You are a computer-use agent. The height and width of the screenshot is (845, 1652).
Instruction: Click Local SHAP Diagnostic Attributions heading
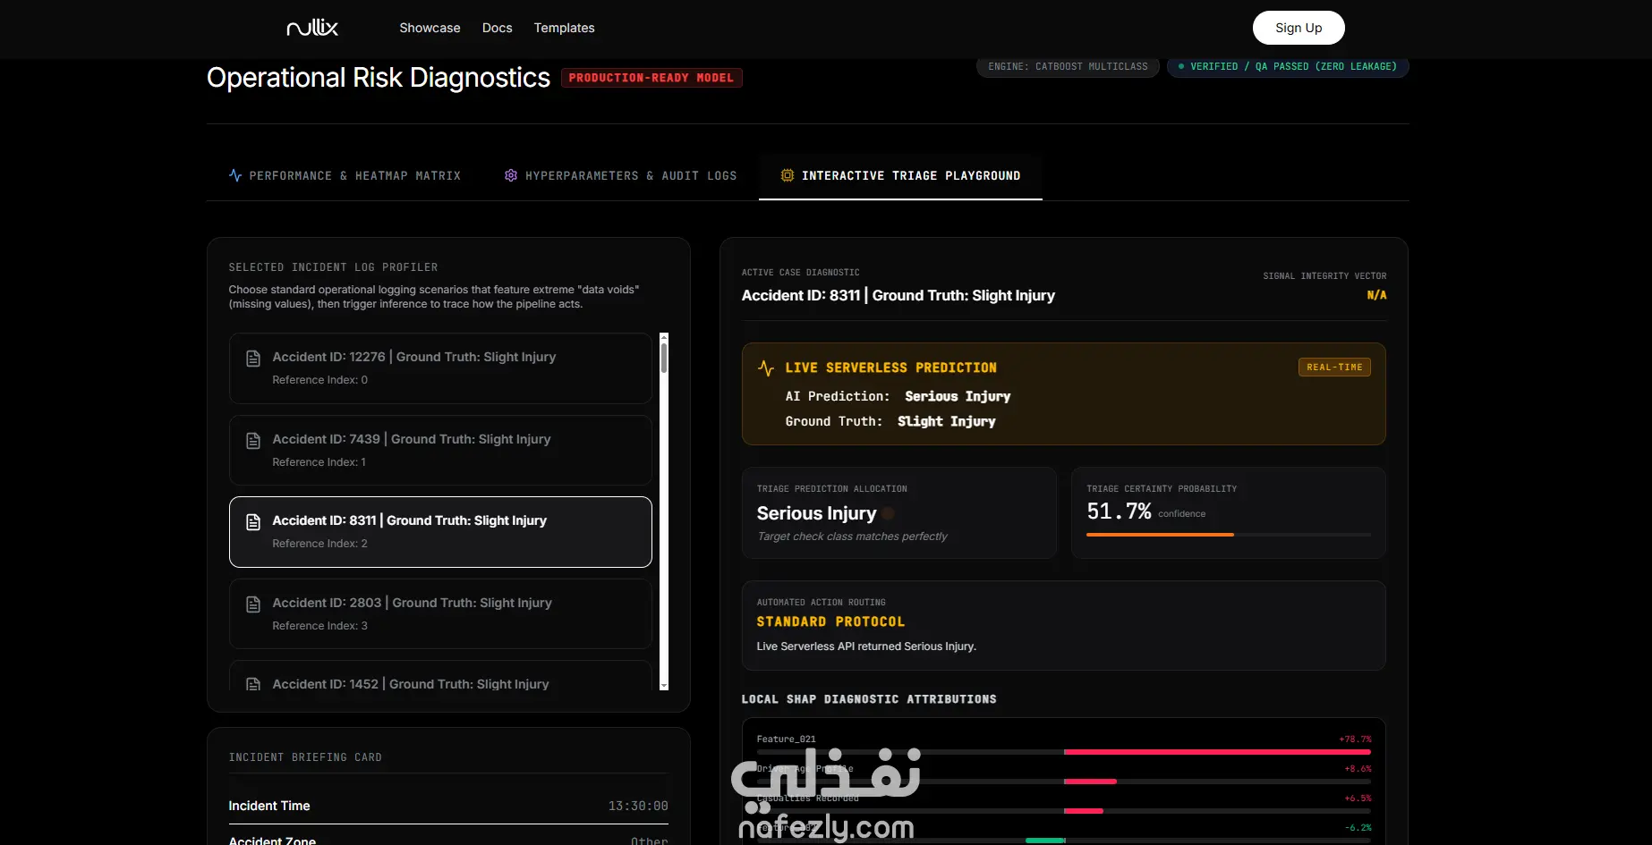tap(869, 699)
